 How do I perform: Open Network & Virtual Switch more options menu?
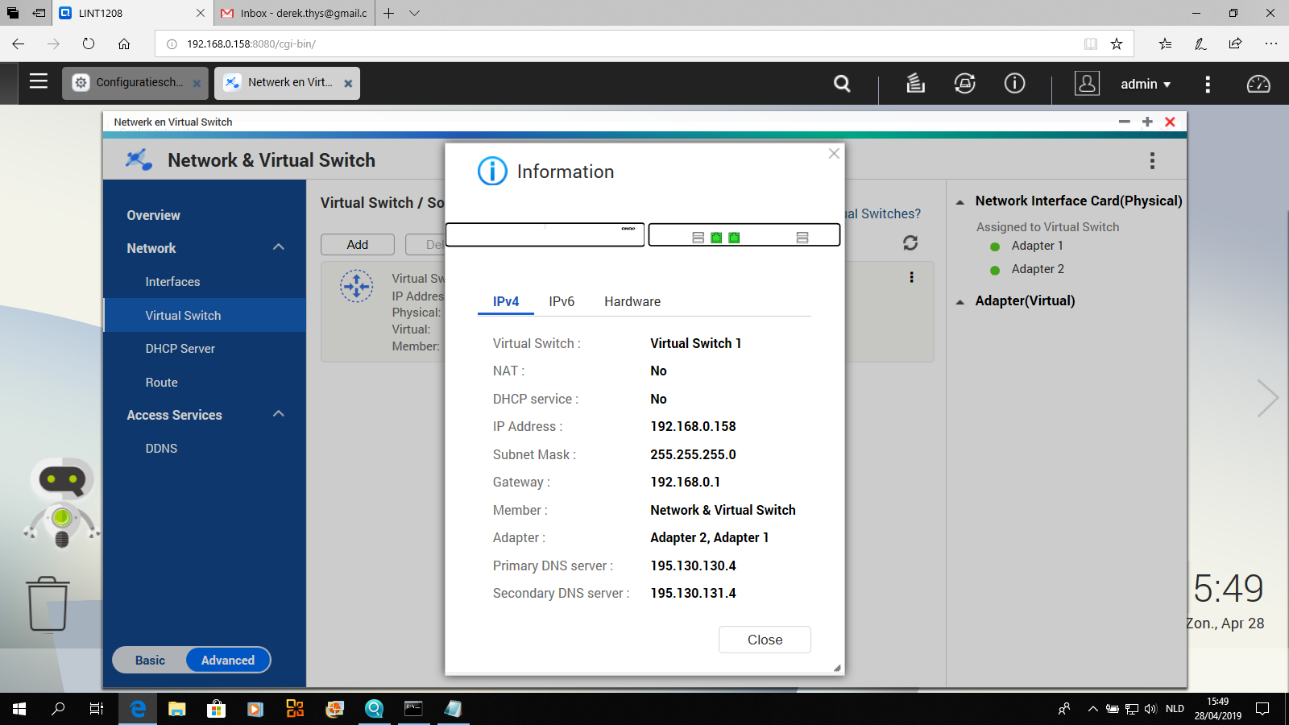coord(1152,161)
